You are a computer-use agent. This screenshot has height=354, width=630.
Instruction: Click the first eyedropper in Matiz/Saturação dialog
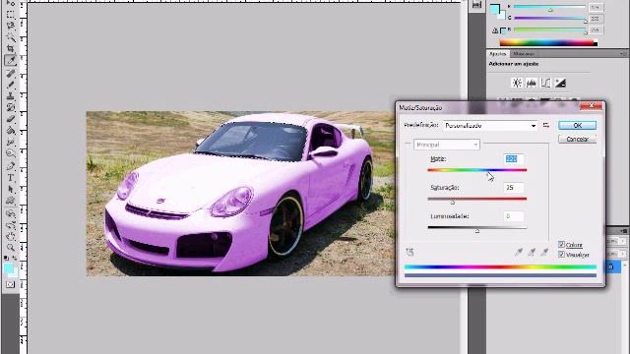tap(519, 252)
